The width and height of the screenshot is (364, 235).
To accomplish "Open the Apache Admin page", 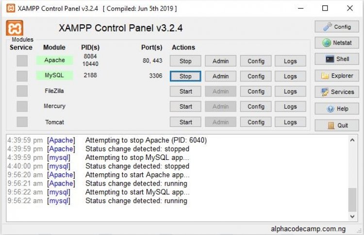I will coord(220,61).
